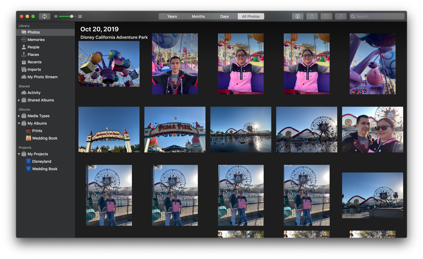
Task: Select the Photos label in Library
Action: click(x=34, y=32)
